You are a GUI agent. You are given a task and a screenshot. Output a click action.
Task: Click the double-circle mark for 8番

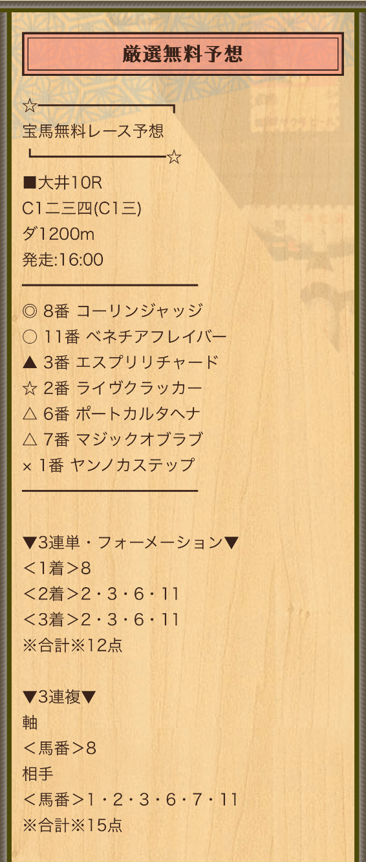[30, 311]
